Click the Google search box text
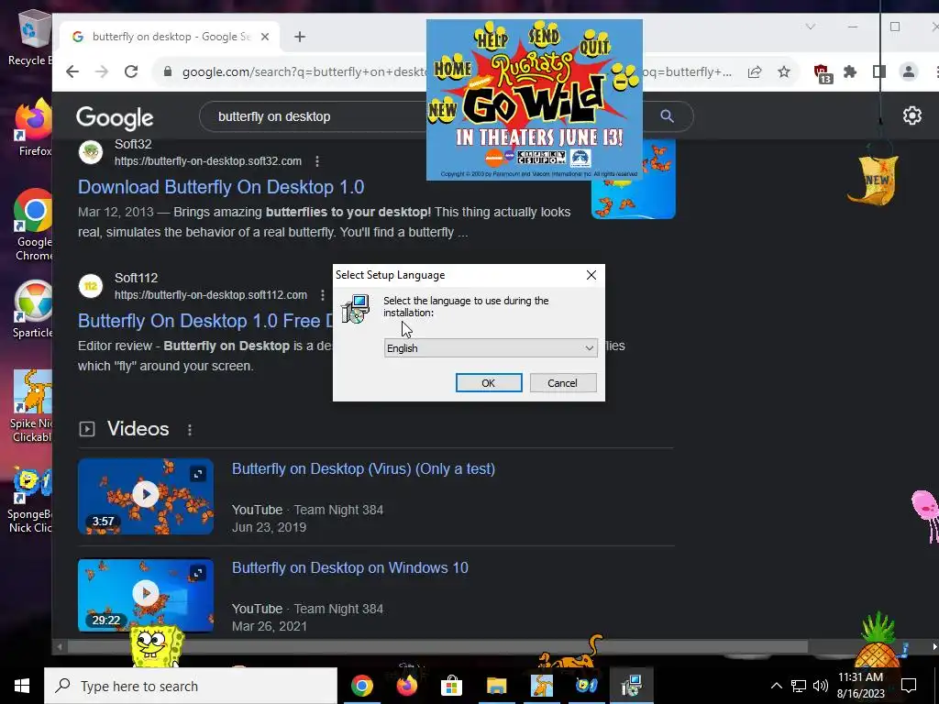The height and width of the screenshot is (704, 939). click(x=274, y=116)
